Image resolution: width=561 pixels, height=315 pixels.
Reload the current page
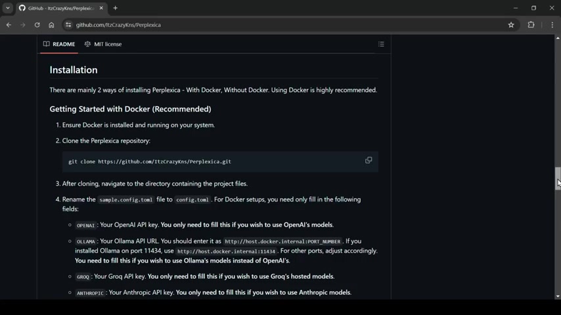pyautogui.click(x=37, y=25)
